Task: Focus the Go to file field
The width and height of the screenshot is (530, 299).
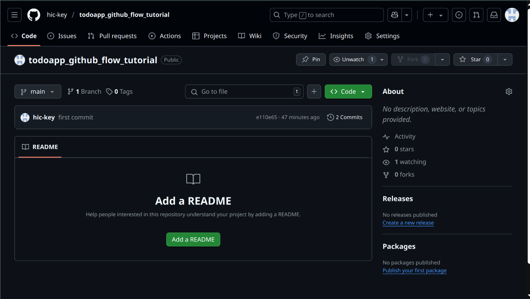Action: point(244,91)
